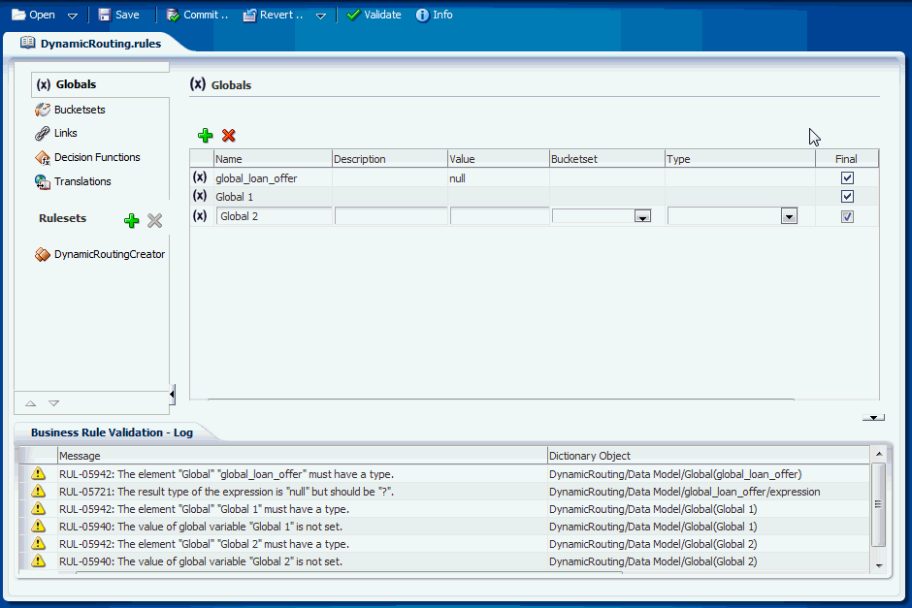Click warning icon for RUL-05721 message
912x608 pixels.
coord(39,492)
